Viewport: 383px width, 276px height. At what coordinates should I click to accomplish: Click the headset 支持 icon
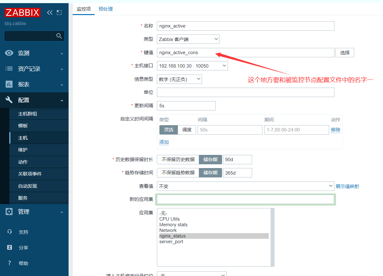coord(9,232)
